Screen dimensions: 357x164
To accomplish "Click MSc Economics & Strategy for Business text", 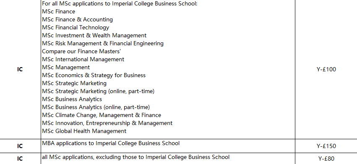I will (x=94, y=75).
